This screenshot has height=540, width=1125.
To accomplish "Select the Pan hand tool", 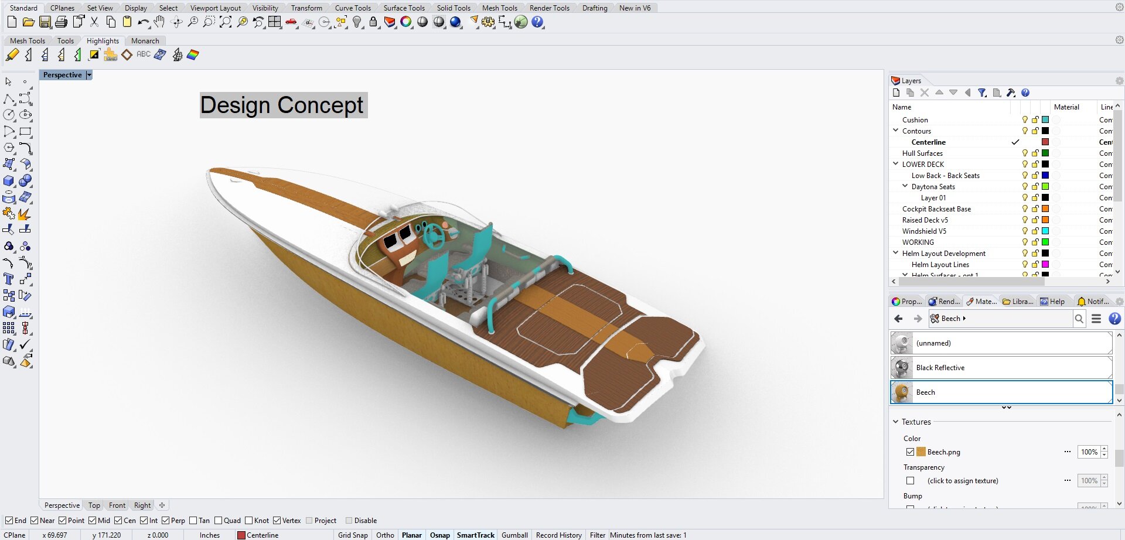I will [159, 22].
